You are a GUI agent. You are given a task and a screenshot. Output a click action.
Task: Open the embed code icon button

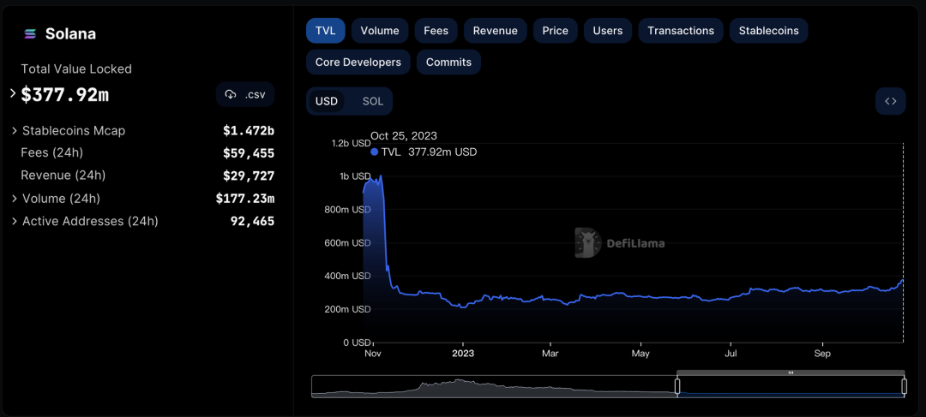[x=890, y=101]
